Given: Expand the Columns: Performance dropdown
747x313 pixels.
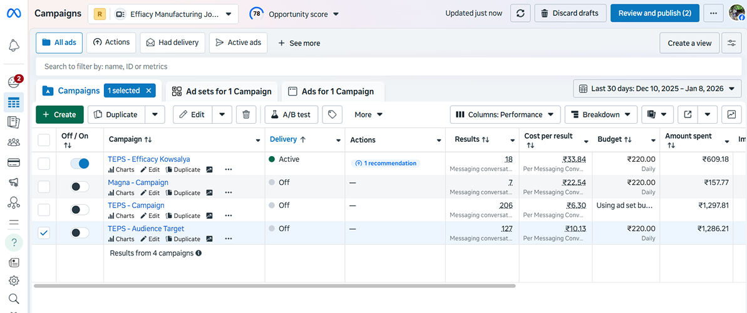Looking at the screenshot, I should click(505, 114).
